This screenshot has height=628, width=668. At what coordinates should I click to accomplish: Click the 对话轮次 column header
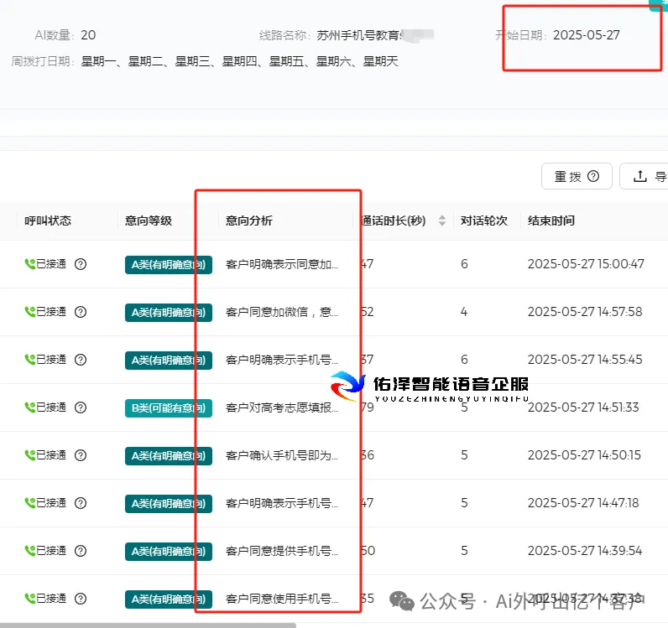click(x=484, y=221)
